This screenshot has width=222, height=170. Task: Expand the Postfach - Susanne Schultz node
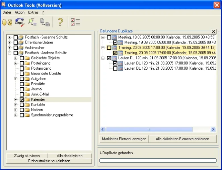coord(9,37)
